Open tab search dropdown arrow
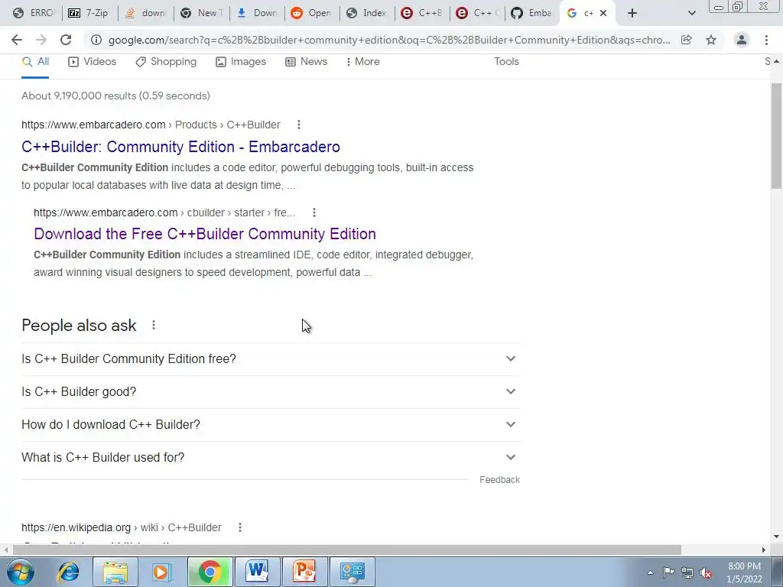The width and height of the screenshot is (783, 587). [x=691, y=13]
